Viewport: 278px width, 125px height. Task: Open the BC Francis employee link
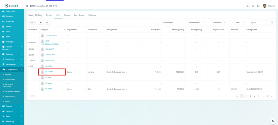pyautogui.click(x=49, y=72)
